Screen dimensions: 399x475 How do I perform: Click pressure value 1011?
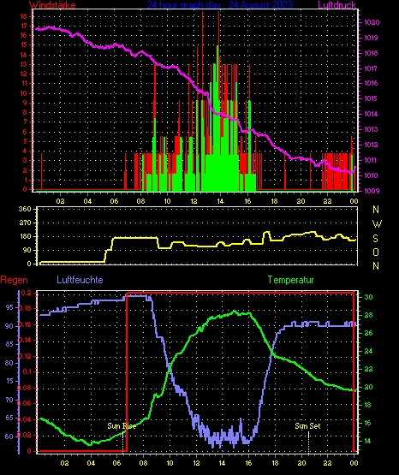371,160
